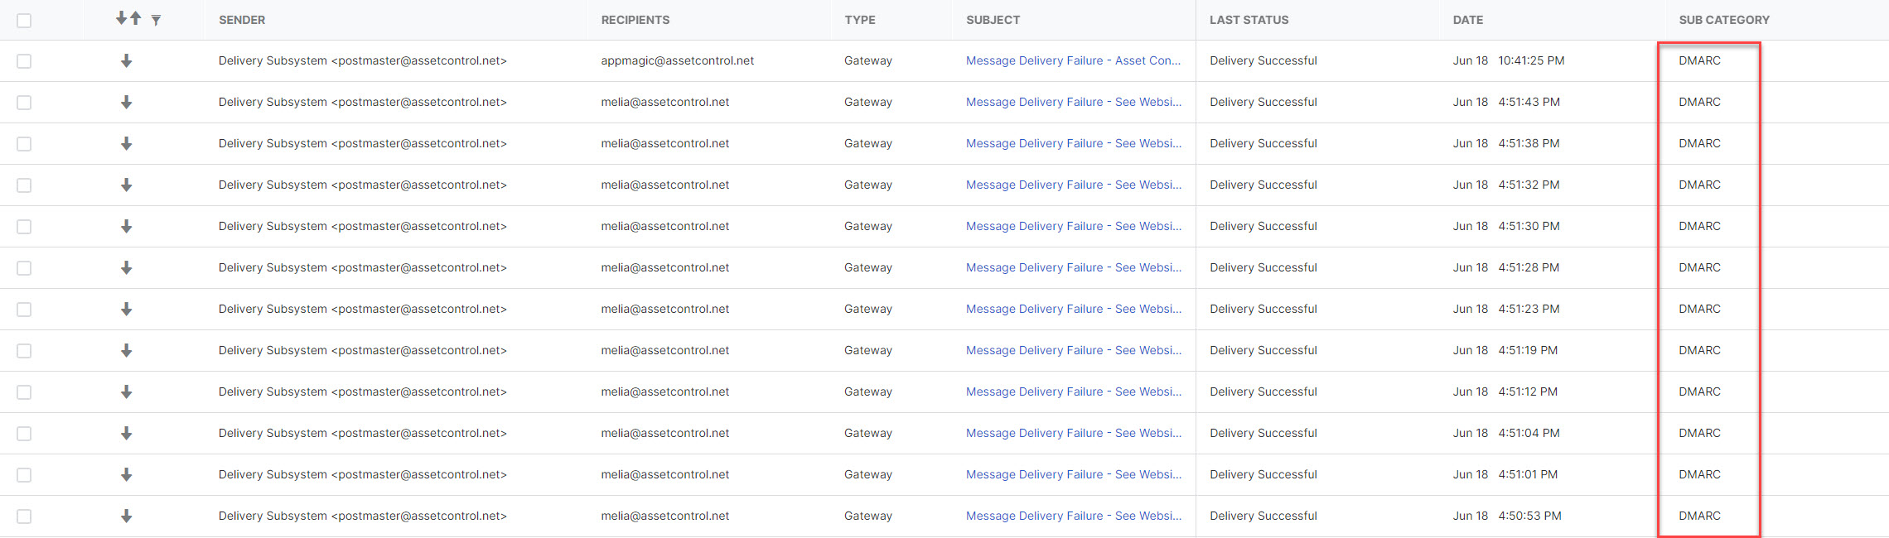Open subject link for the 4:51:30 PM message
1889x538 pixels.
pyautogui.click(x=1073, y=226)
